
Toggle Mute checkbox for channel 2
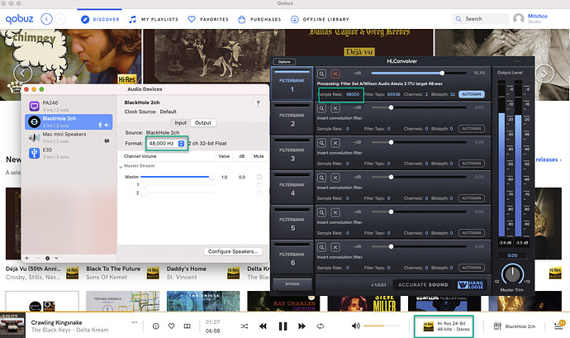tap(259, 193)
